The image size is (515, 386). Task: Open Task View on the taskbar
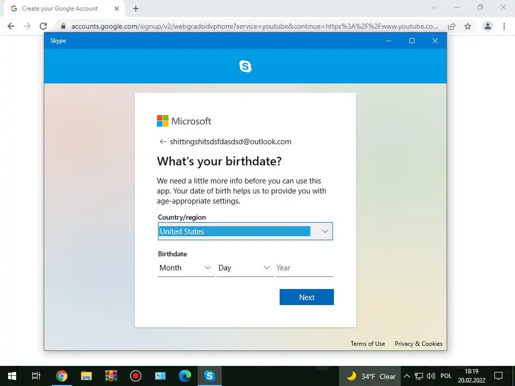click(x=36, y=376)
